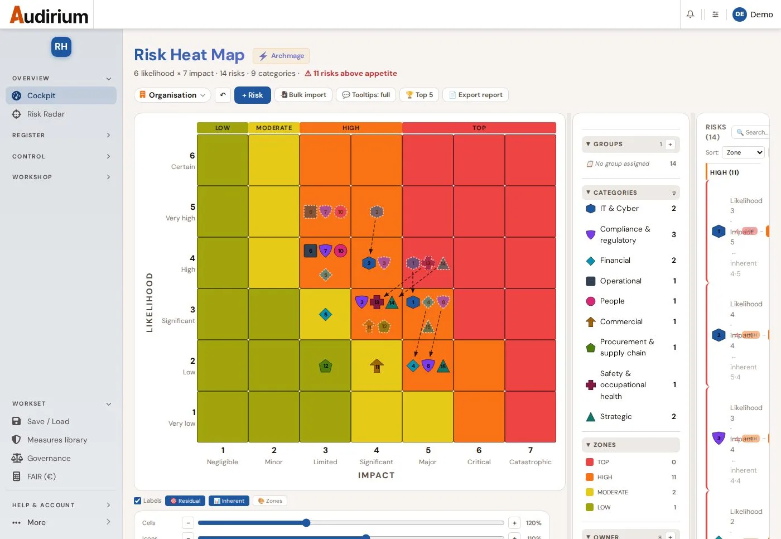
Task: Toggle the Top 5 filter
Action: click(x=420, y=95)
